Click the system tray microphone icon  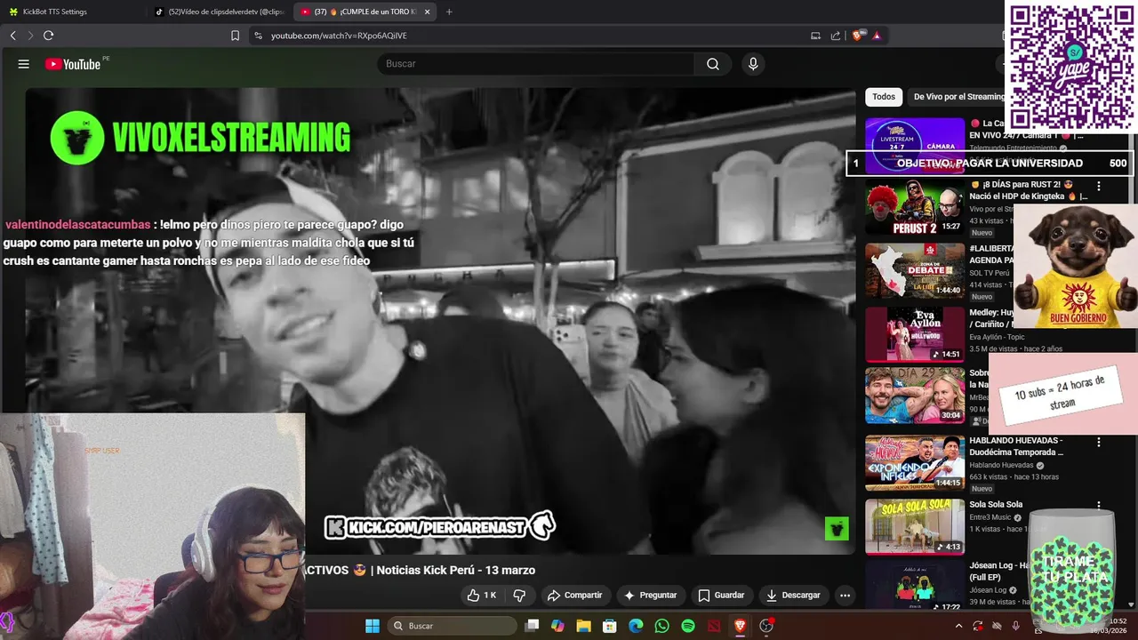tap(1015, 626)
